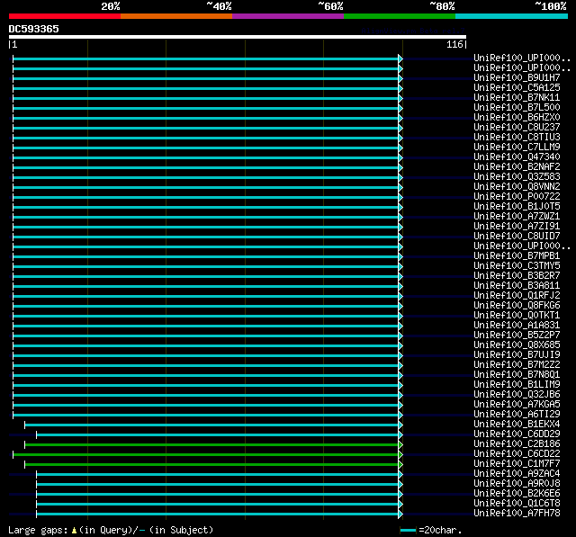
Task: Click the red 20% identity legend segment
Action: click(x=65, y=16)
